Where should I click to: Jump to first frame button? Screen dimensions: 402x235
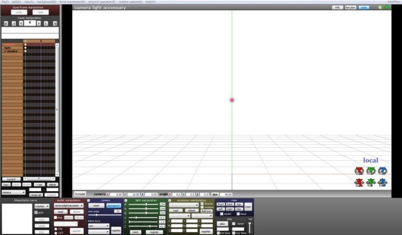click(x=6, y=24)
